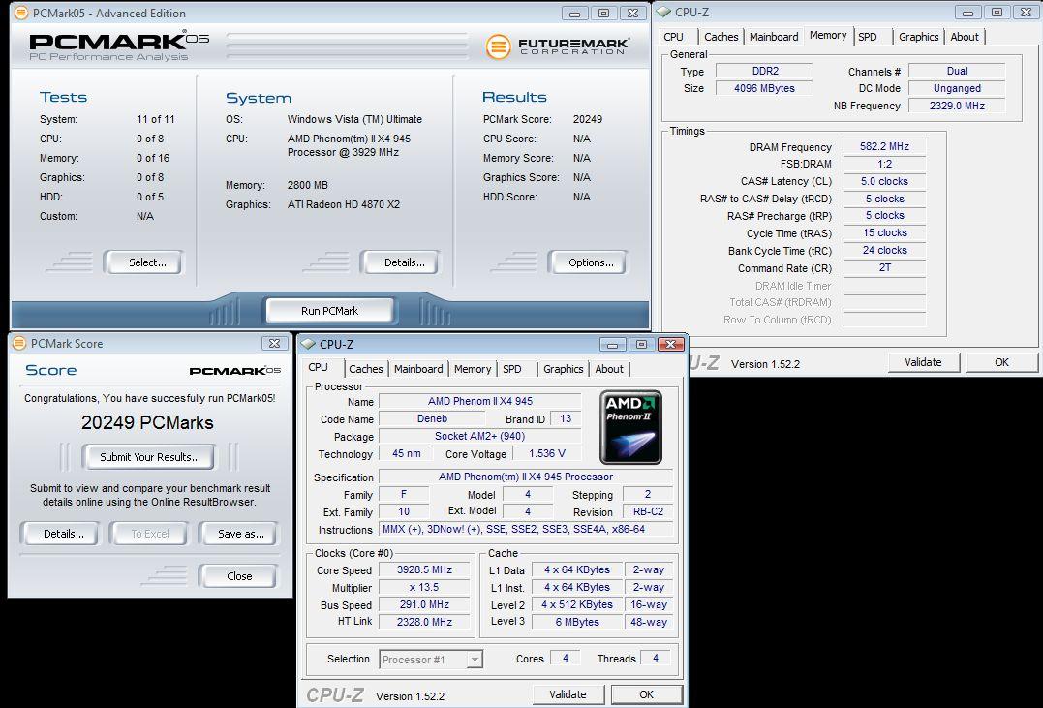Screen dimensions: 1043x708
Task: Click the Package field Socket AM2+ (940)
Action: pos(479,437)
